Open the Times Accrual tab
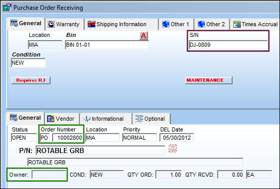 [x=255, y=24]
